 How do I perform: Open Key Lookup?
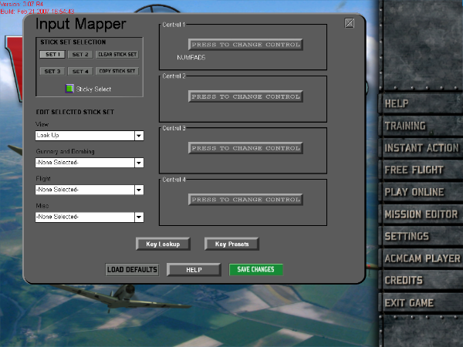click(163, 244)
